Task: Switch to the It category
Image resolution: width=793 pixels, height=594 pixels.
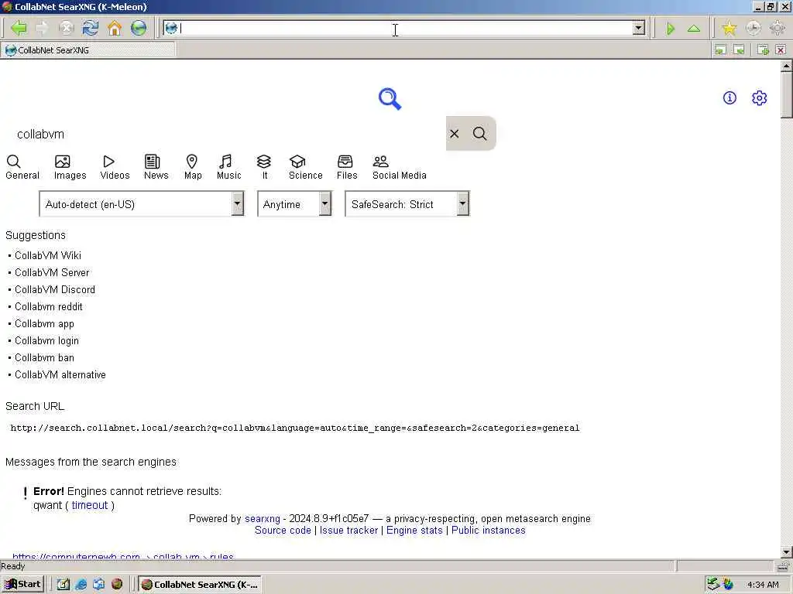Action: [x=264, y=167]
